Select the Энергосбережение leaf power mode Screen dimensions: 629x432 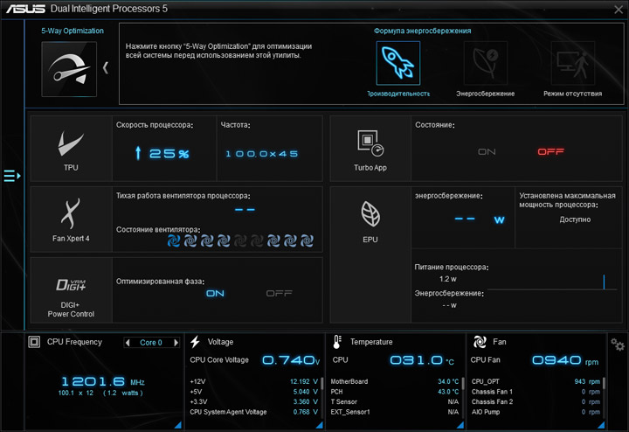point(486,63)
